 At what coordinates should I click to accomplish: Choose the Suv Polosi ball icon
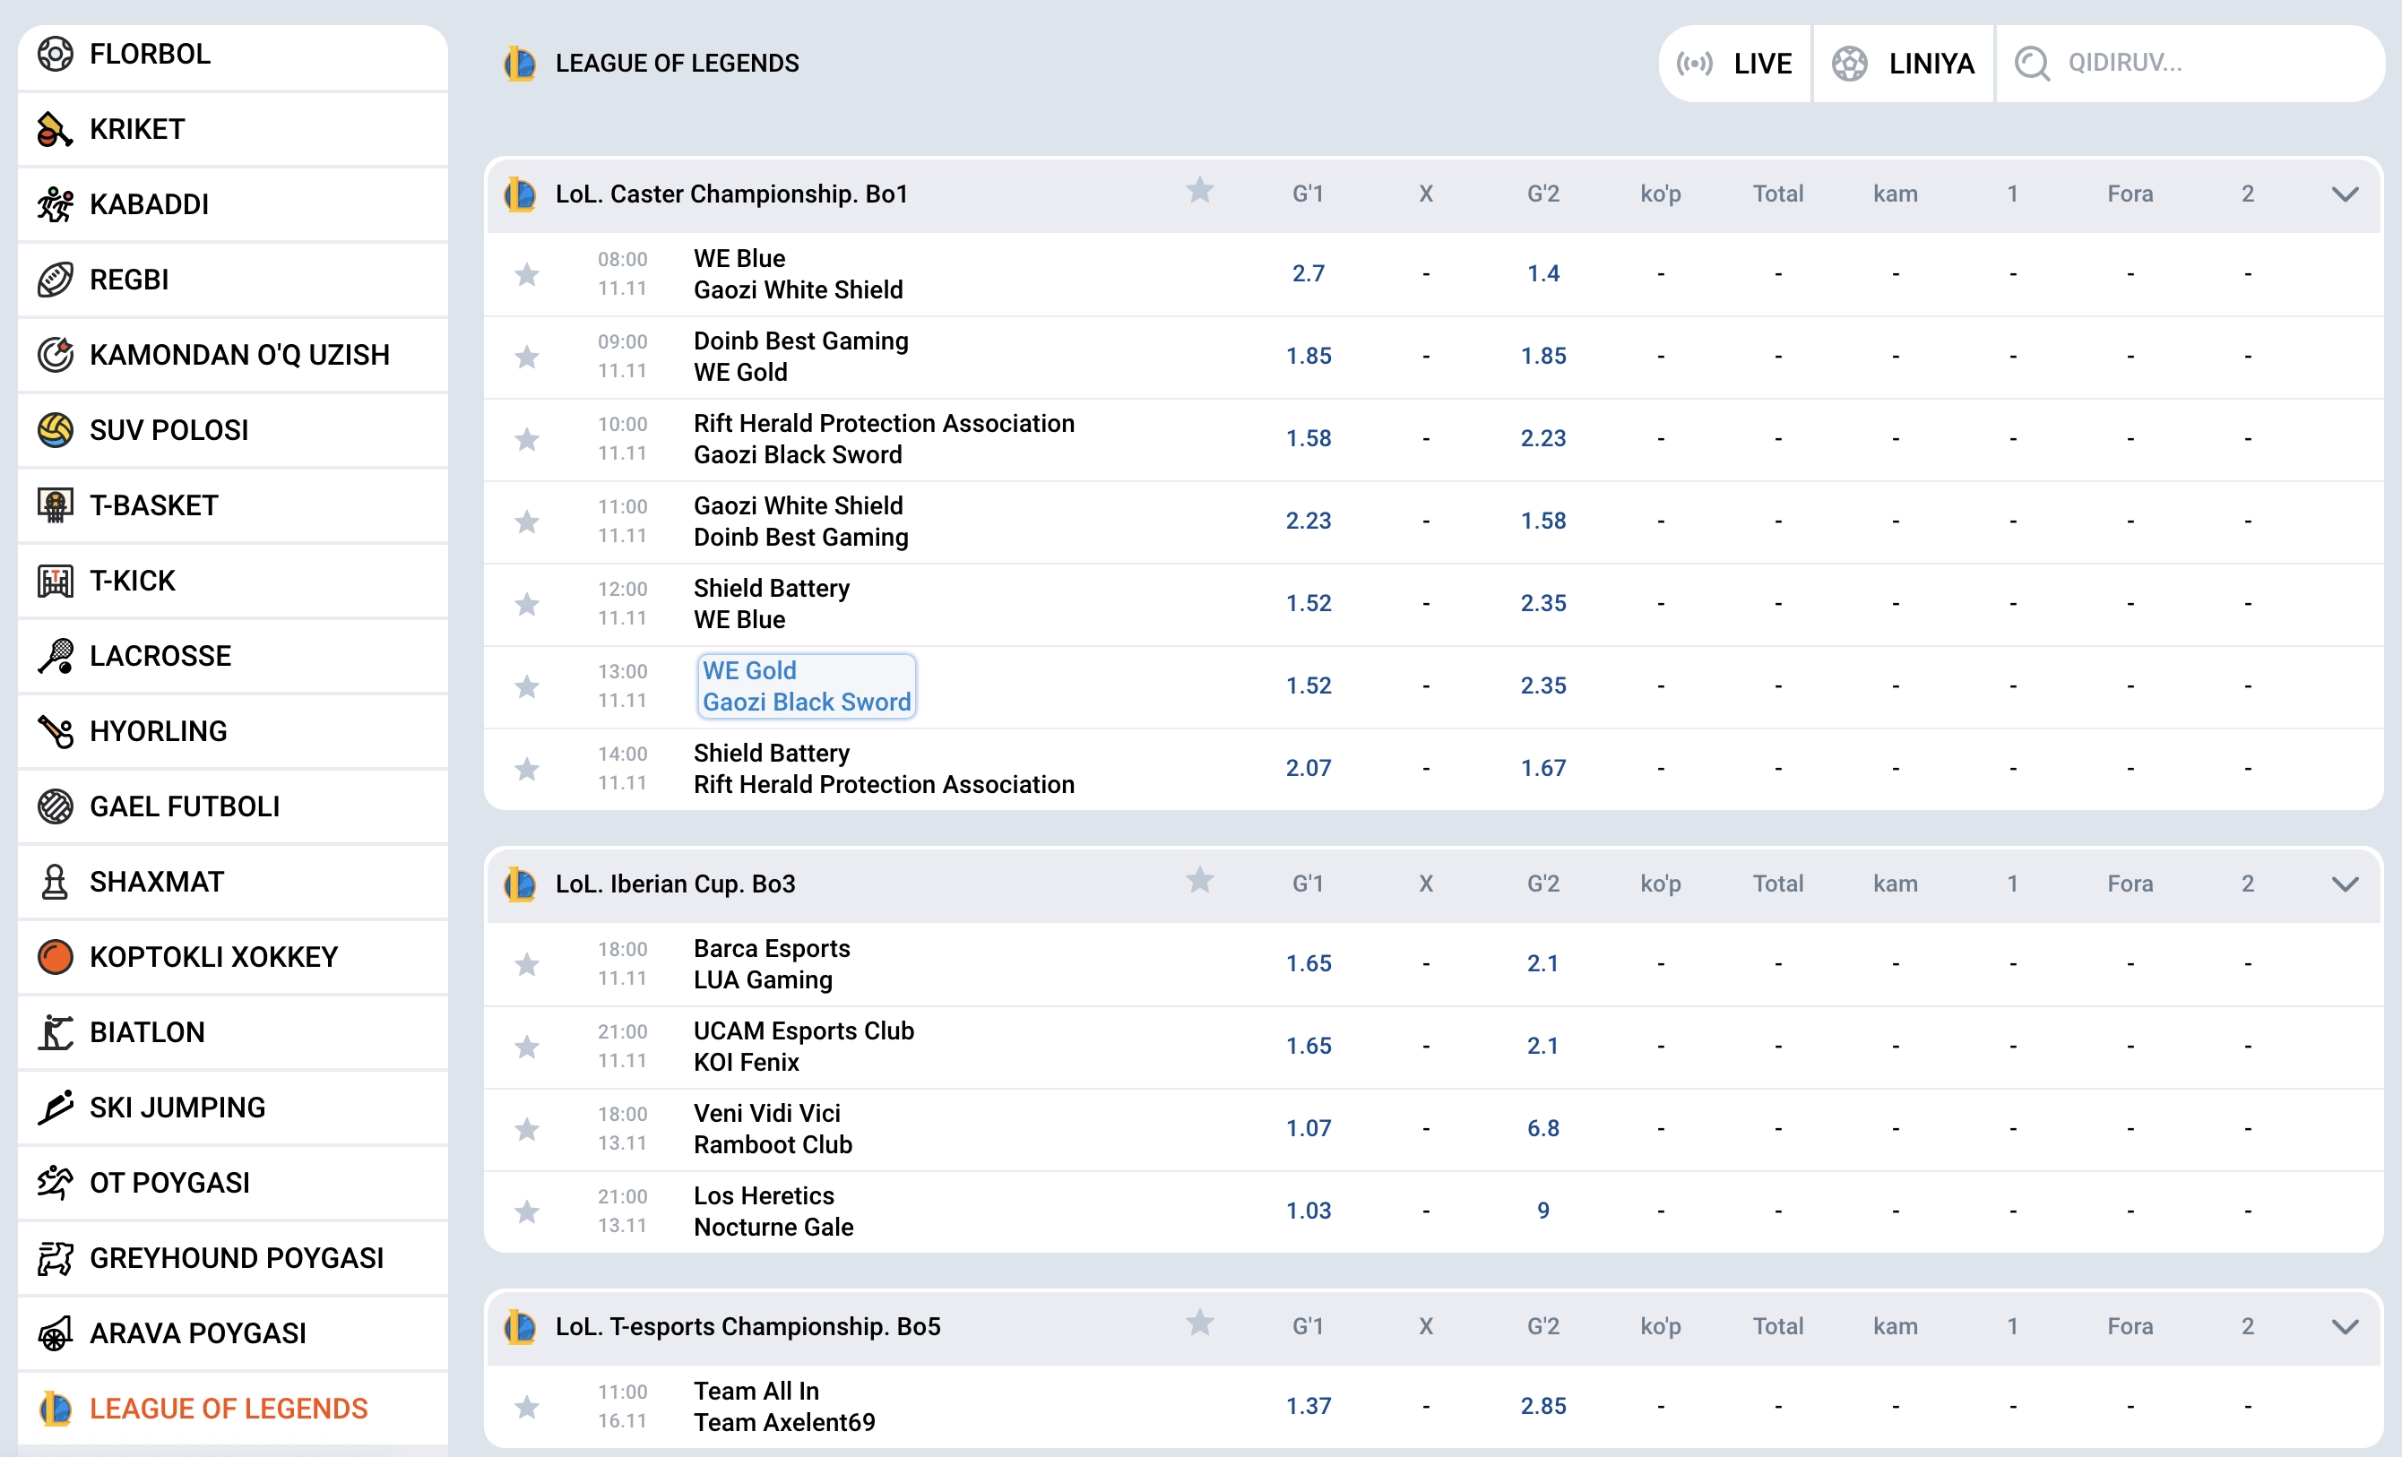[56, 430]
